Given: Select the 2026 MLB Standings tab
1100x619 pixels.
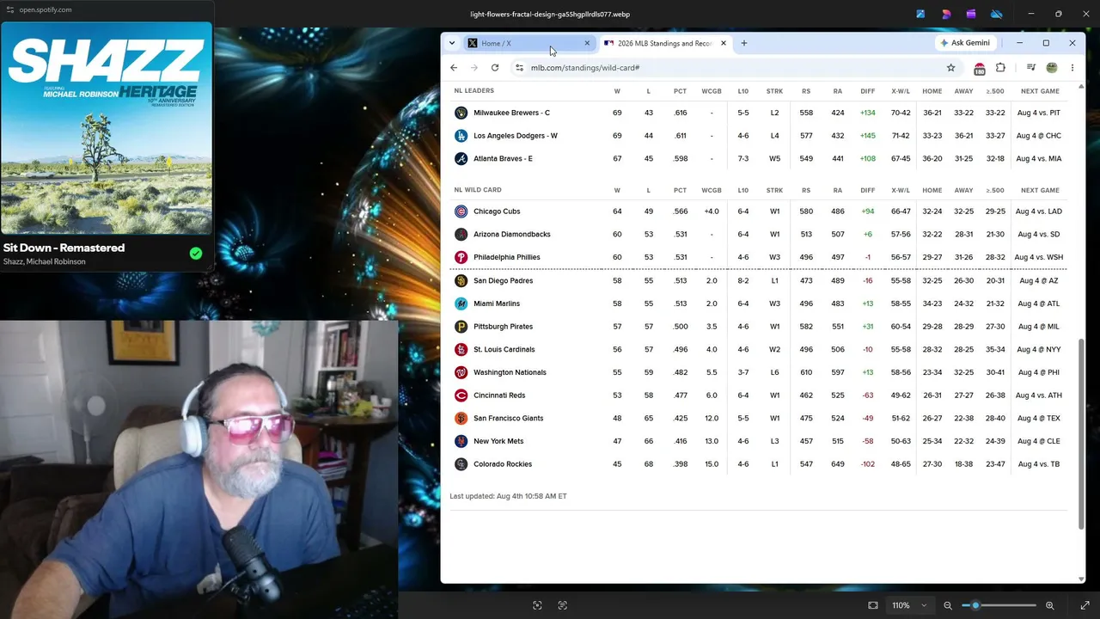Looking at the screenshot, I should click(x=665, y=43).
